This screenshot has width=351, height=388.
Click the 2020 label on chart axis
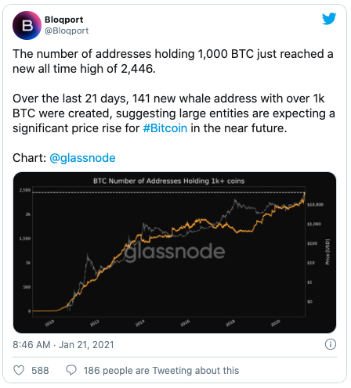(275, 323)
